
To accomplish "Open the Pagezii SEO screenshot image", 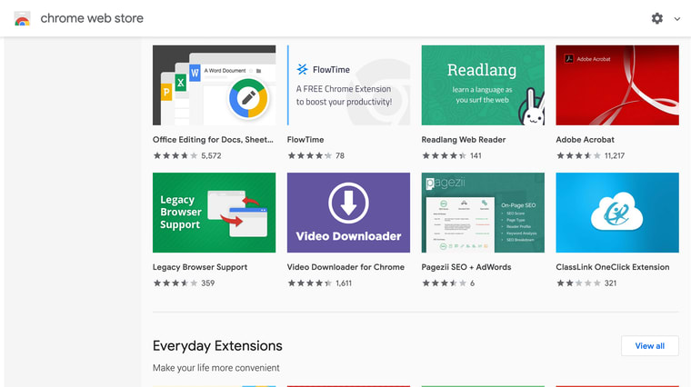I will (x=483, y=213).
